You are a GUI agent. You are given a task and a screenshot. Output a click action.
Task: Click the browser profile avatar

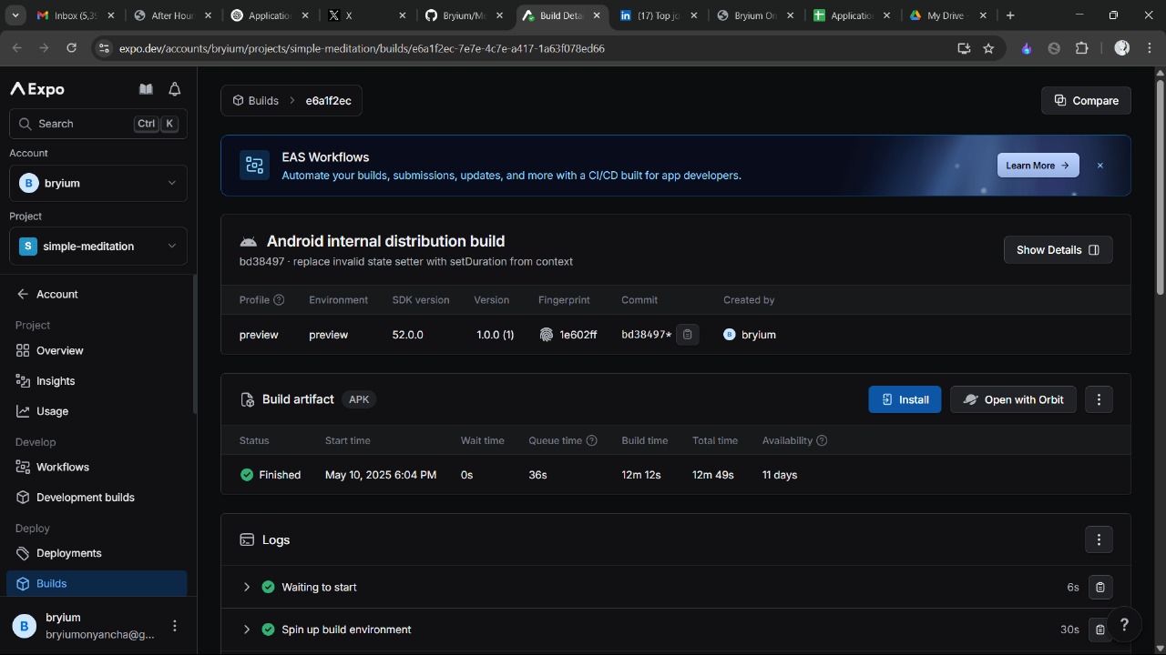coord(1122,48)
